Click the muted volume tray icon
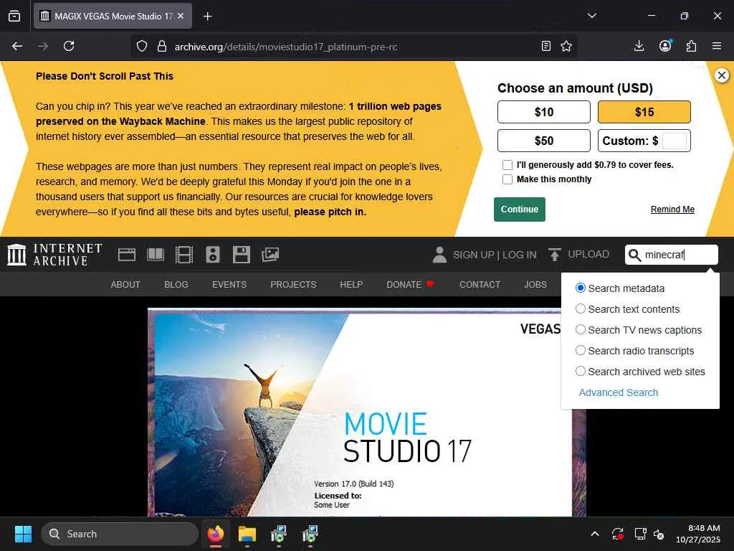734x551 pixels. [x=658, y=534]
